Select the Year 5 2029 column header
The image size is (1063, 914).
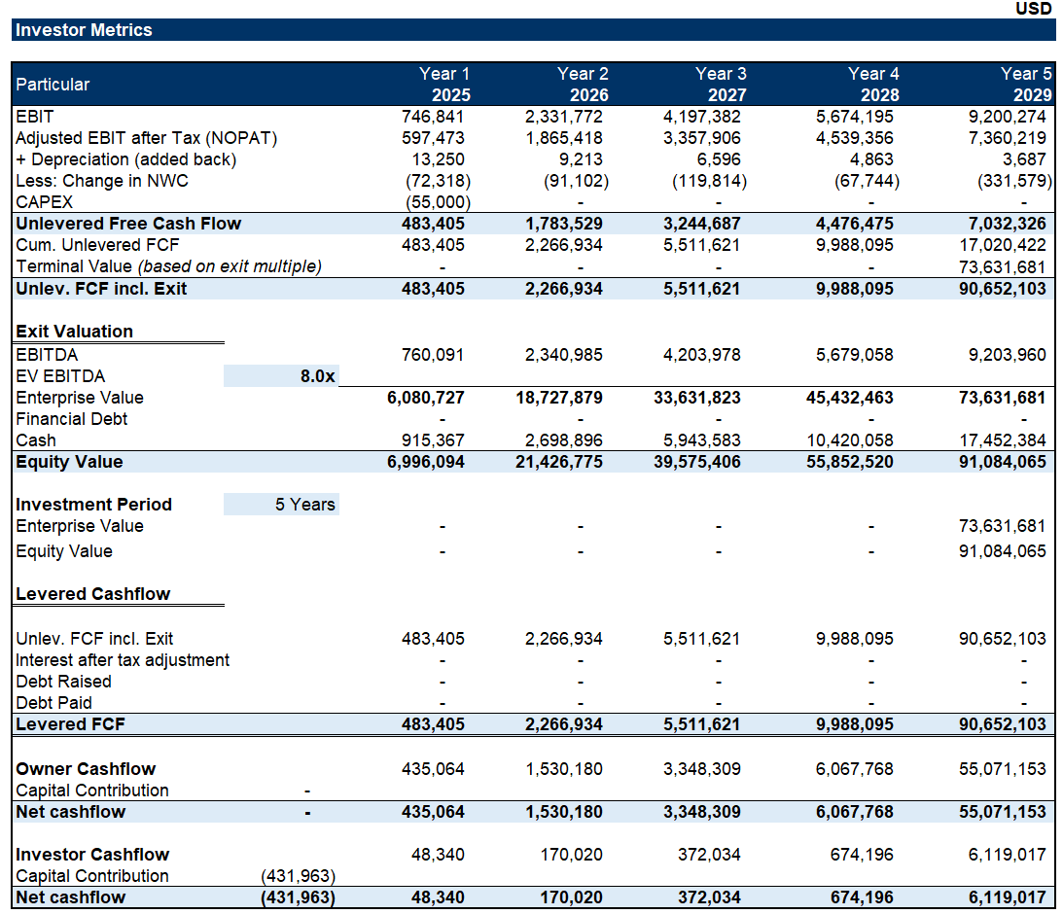1025,85
